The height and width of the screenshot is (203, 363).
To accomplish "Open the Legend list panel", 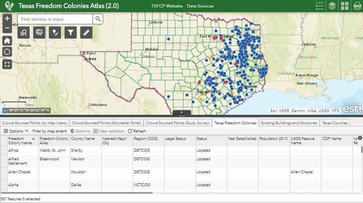I will (319, 6).
